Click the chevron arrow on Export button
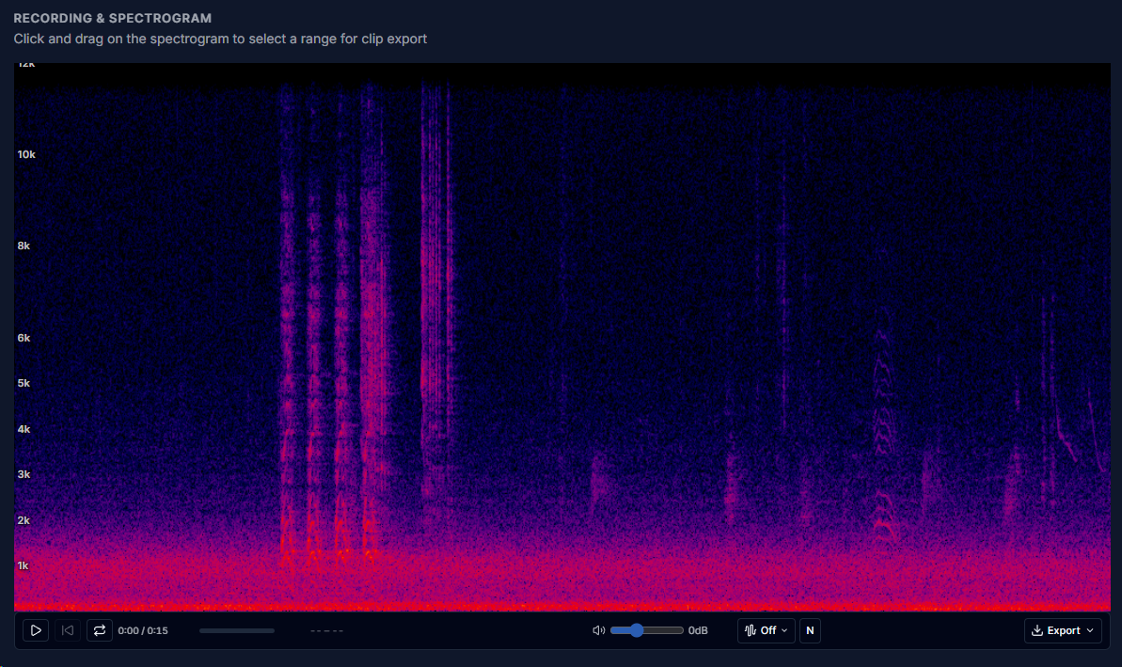This screenshot has height=667, width=1122. 1090,630
